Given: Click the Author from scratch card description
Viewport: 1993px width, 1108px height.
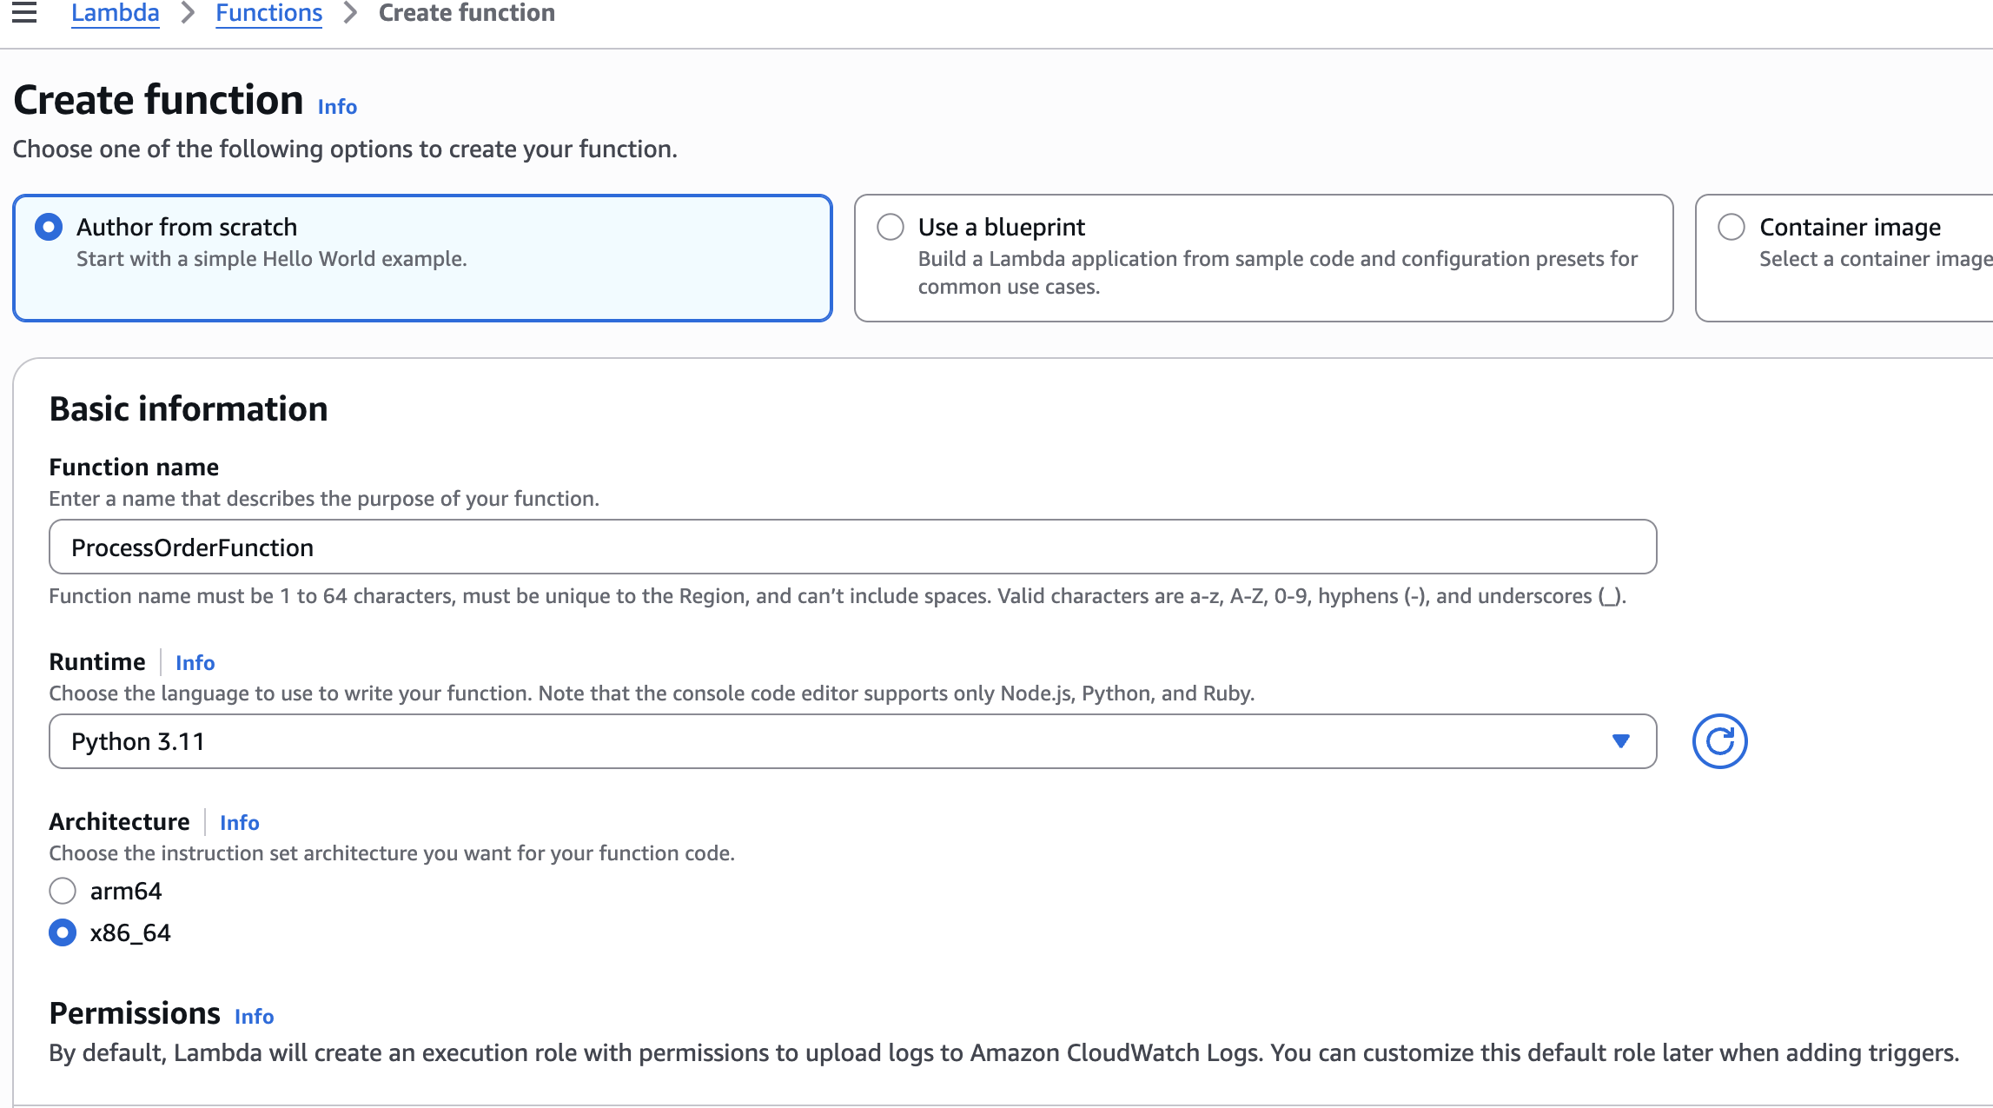Looking at the screenshot, I should coord(271,259).
